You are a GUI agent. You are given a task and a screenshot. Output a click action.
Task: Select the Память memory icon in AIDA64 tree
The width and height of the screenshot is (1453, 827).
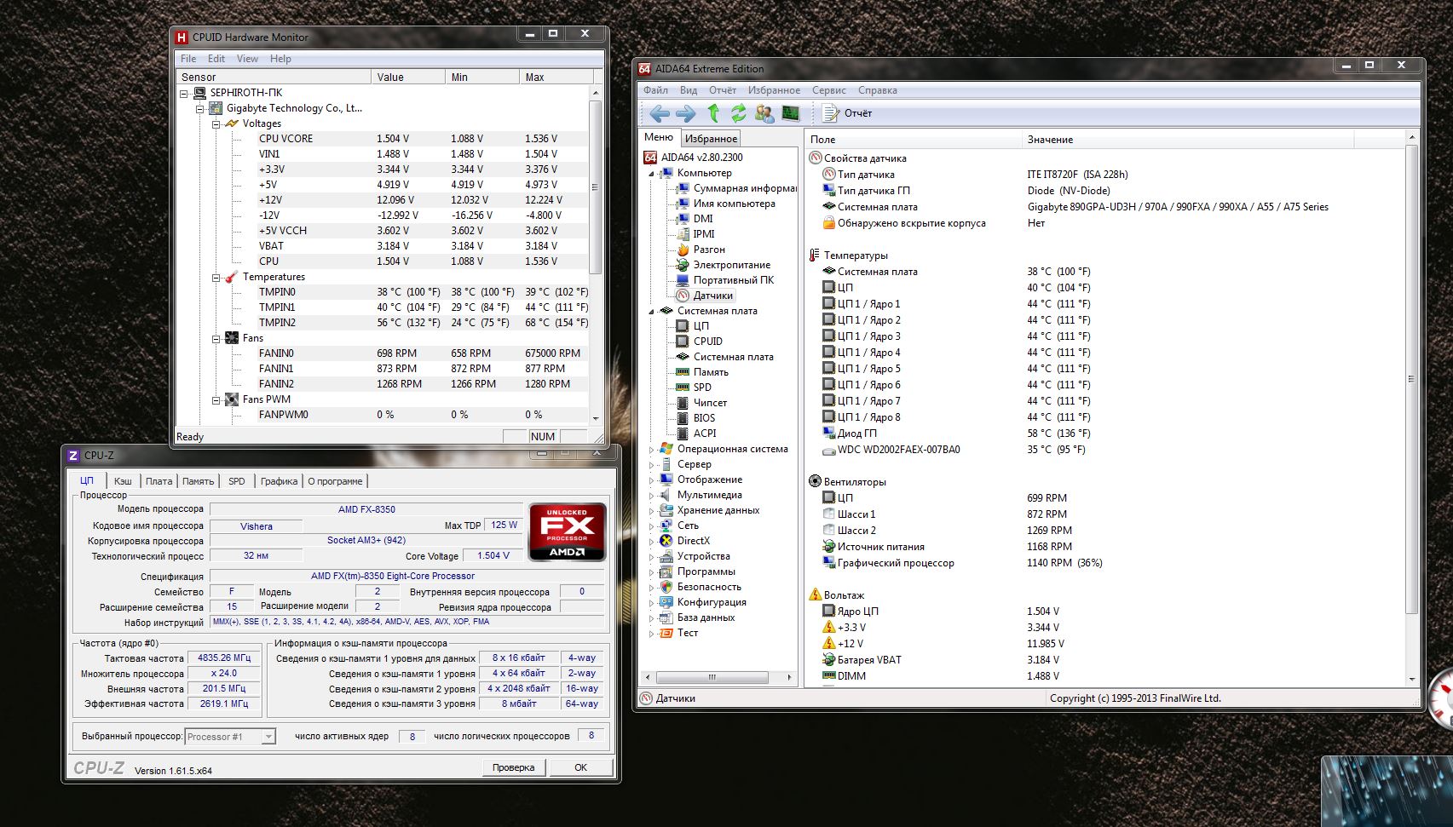(x=683, y=372)
